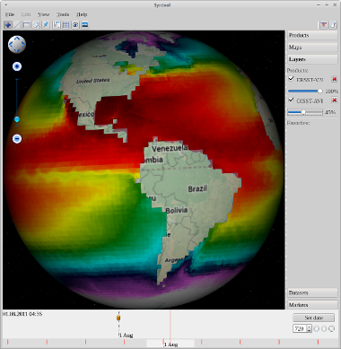Uncheck the OISST-AVHRR layer checkbox

(291, 100)
